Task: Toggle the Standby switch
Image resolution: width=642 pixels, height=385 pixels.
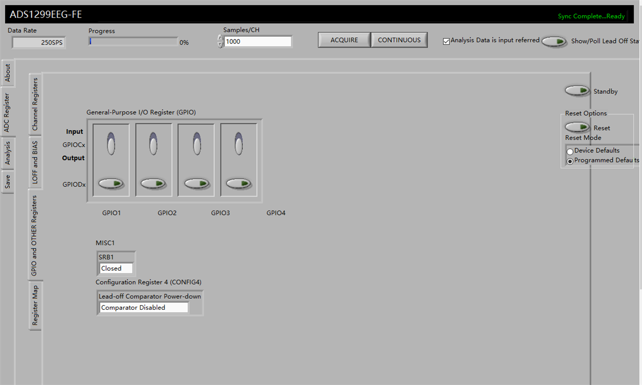Action: pyautogui.click(x=578, y=91)
